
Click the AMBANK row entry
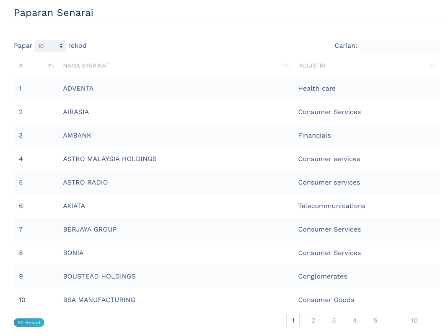pos(77,135)
